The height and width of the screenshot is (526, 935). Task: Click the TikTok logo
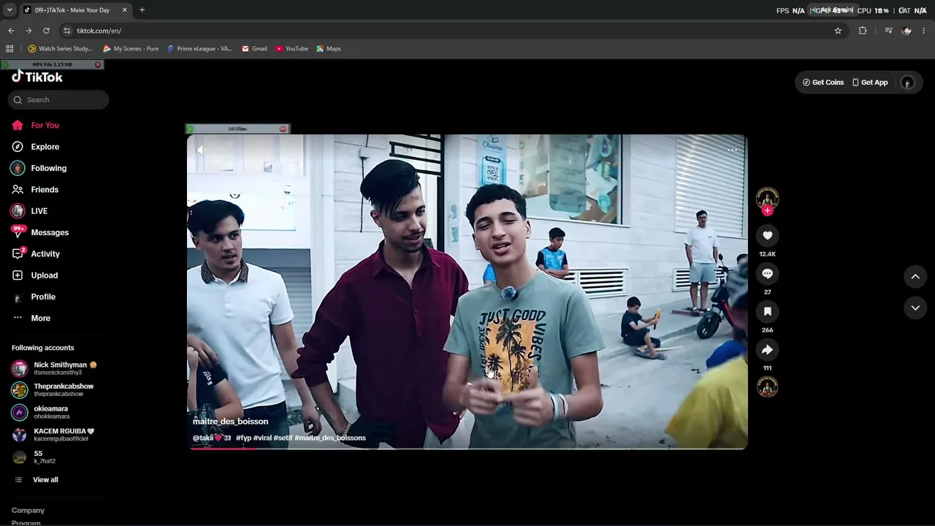[37, 77]
